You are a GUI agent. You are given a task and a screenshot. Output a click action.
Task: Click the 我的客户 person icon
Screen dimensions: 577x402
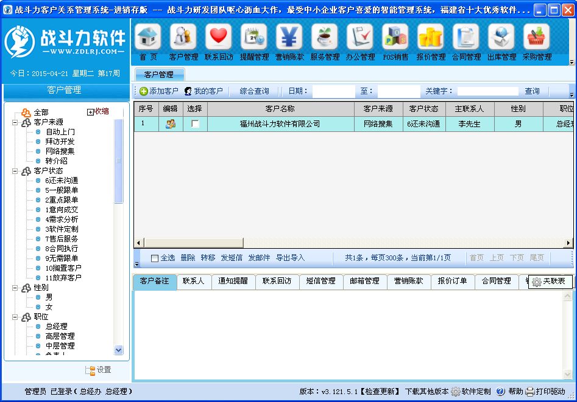(x=188, y=91)
